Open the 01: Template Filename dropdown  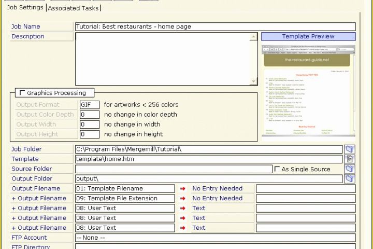[x=125, y=188]
